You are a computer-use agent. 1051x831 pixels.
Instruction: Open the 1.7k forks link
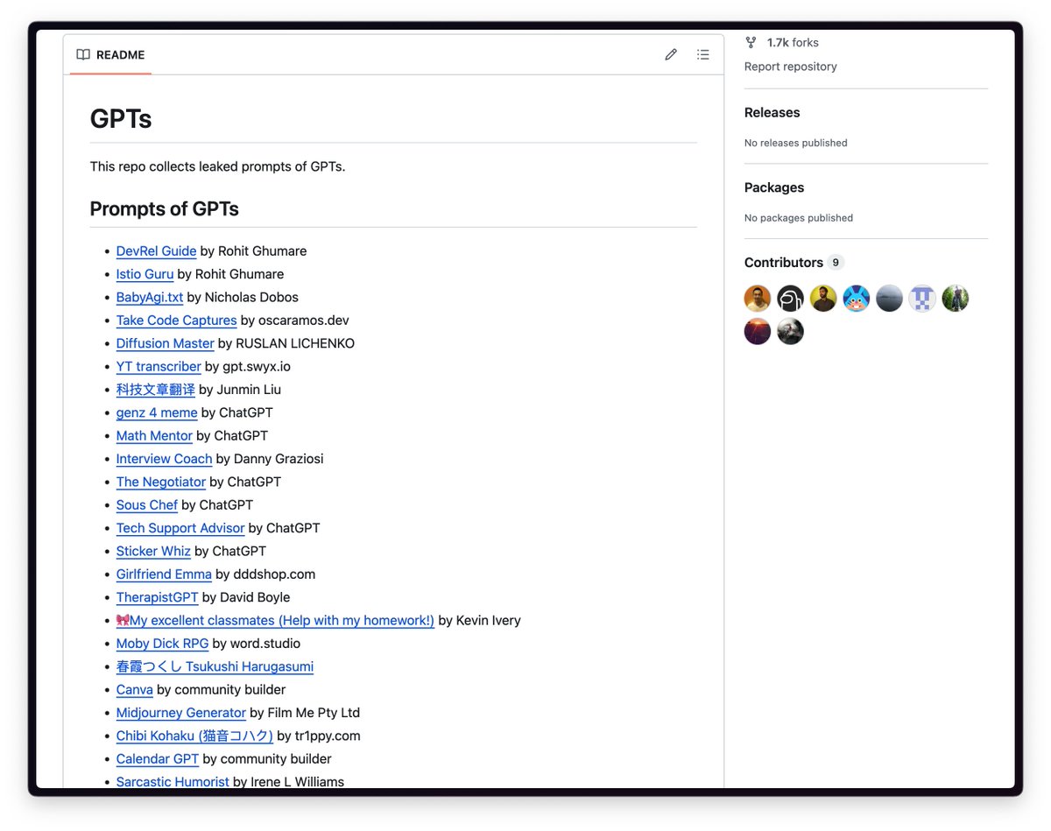[x=793, y=42]
